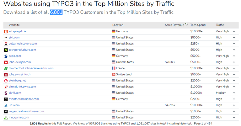The width and height of the screenshot is (241, 126).
Task: Open the airmail-int.swiss.com link
Action: point(22,87)
